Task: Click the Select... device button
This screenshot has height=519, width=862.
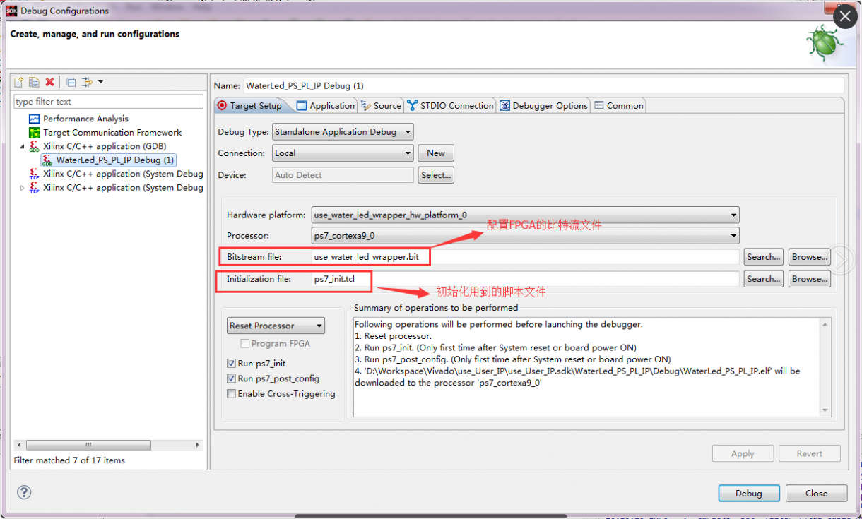Action: coord(436,175)
